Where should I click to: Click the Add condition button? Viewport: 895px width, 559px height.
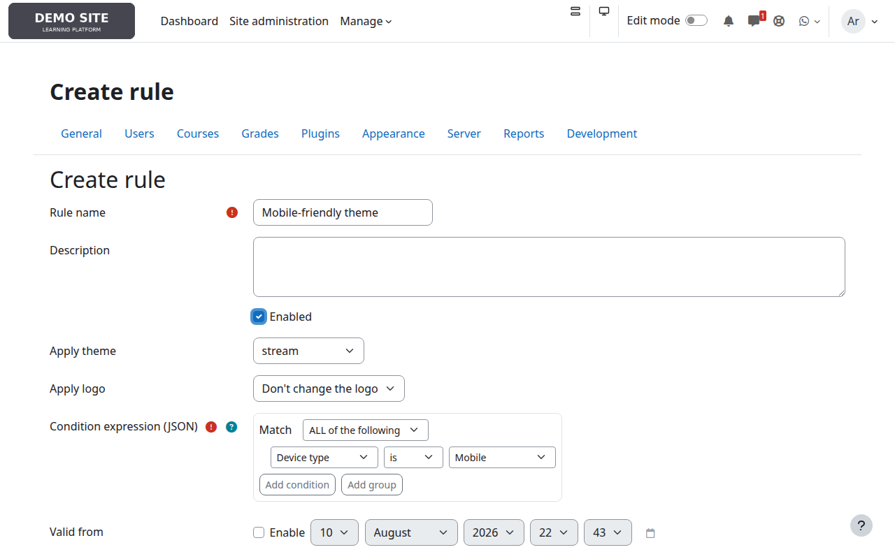point(297,485)
